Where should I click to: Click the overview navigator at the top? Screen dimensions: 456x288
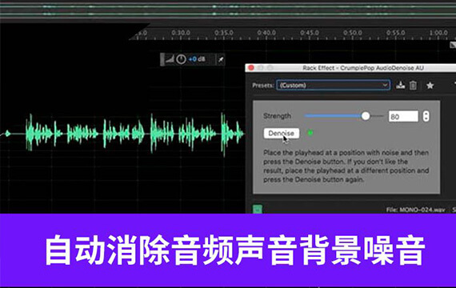pyautogui.click(x=228, y=10)
